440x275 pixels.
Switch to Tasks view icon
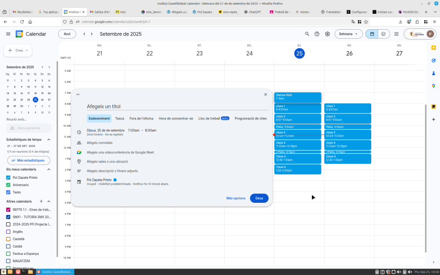pos(383,34)
